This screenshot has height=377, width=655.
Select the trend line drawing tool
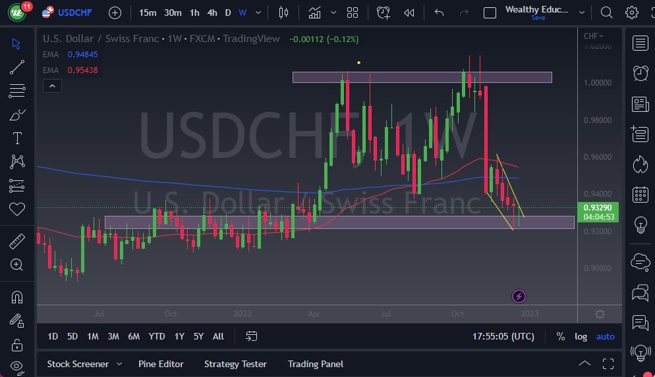click(x=16, y=67)
